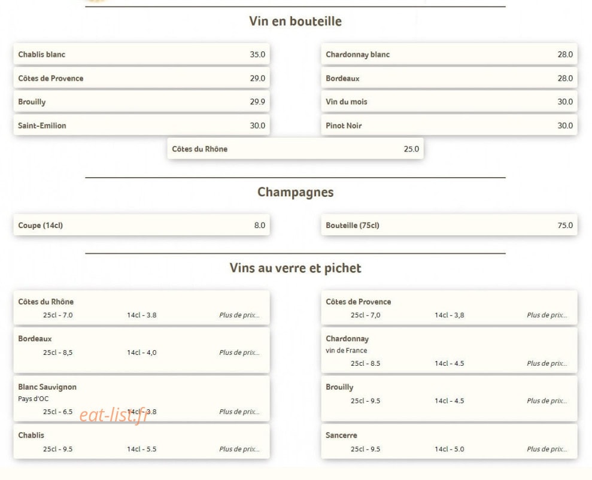The image size is (592, 480).
Task: Click Côtes du Rhône 14cl - 3.8 price
Action: coord(142,315)
